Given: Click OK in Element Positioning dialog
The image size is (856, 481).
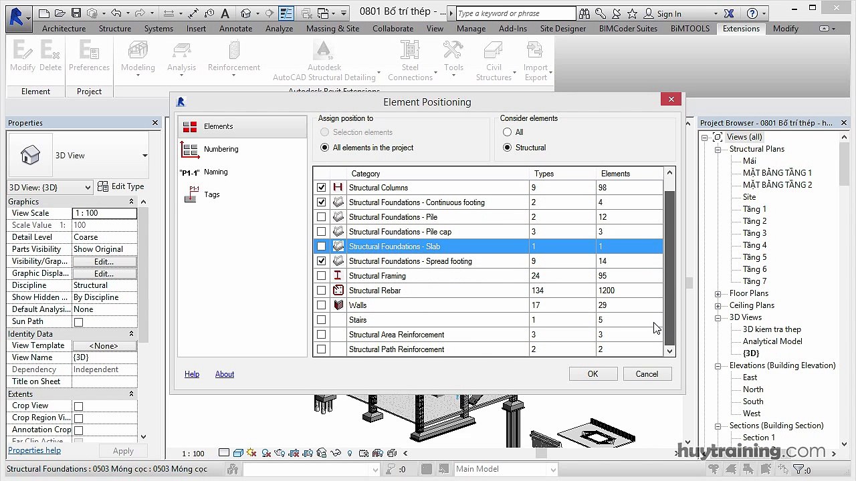Looking at the screenshot, I should (593, 374).
